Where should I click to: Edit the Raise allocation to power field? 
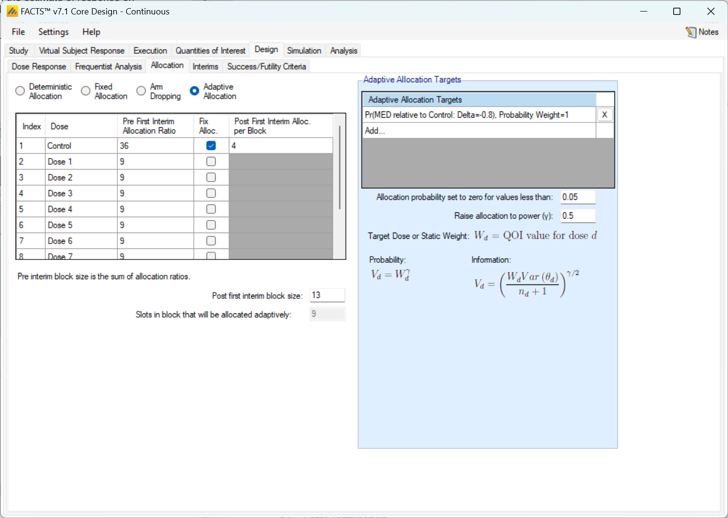578,216
